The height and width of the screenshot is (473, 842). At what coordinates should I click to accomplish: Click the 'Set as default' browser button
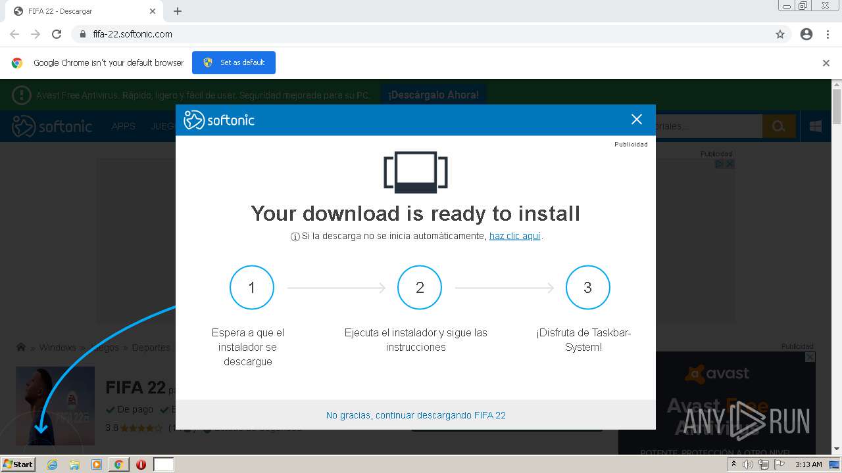coord(234,62)
